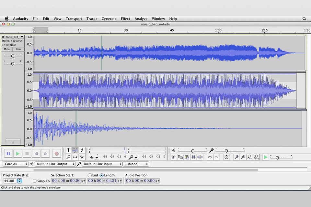Open the Tracks menu

(92, 19)
